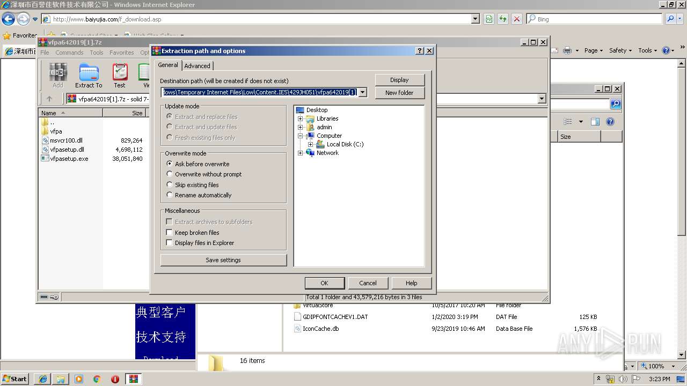Cancel the extraction dialog
The width and height of the screenshot is (687, 386).
[368, 283]
